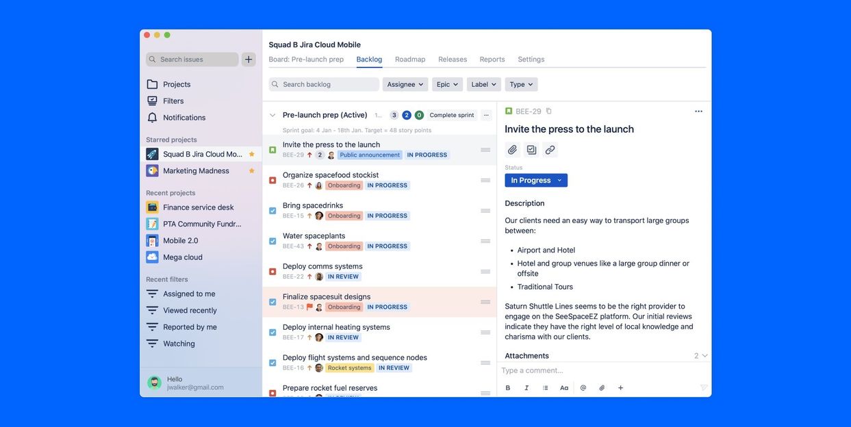
Task: Switch to the Roadmap tab
Action: (x=410, y=60)
